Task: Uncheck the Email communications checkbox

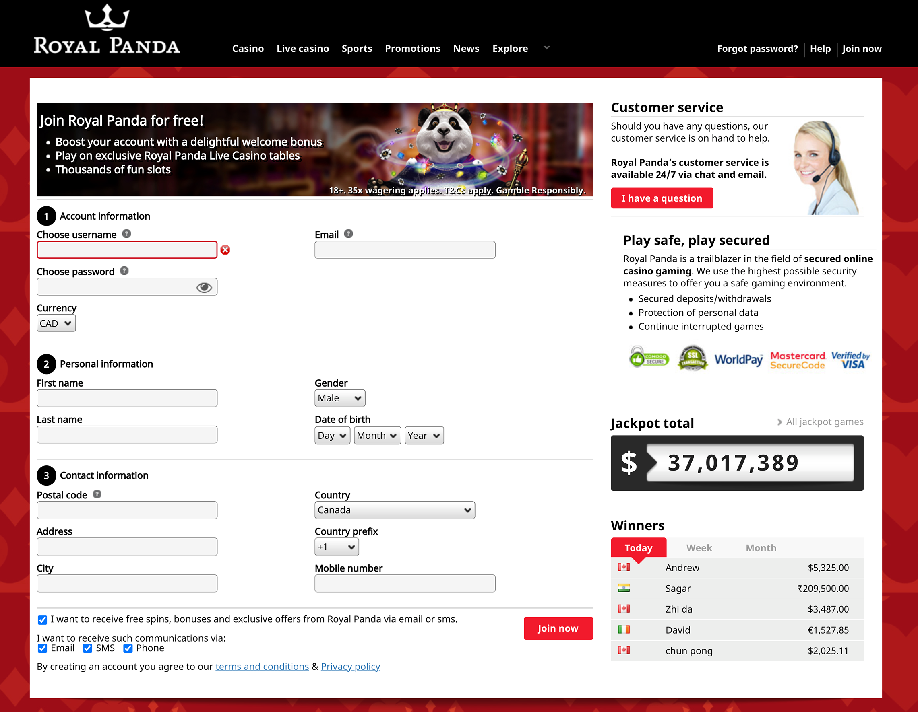Action: point(42,648)
